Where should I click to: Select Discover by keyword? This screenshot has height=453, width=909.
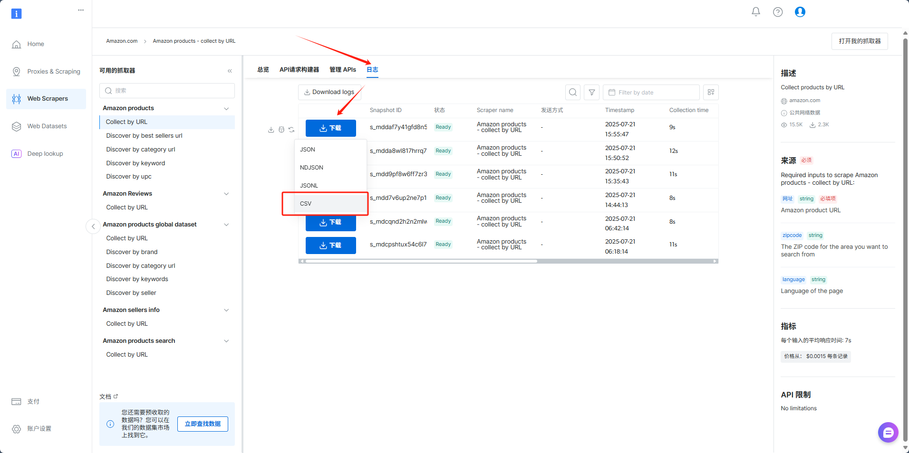[135, 163]
